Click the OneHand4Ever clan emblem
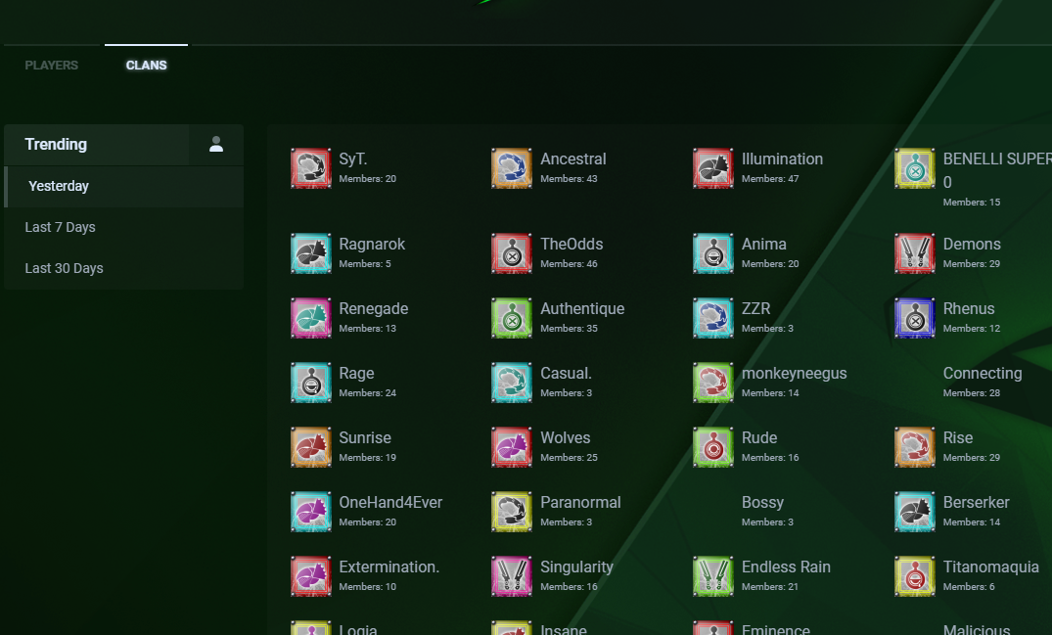This screenshot has height=635, width=1052. [x=311, y=512]
